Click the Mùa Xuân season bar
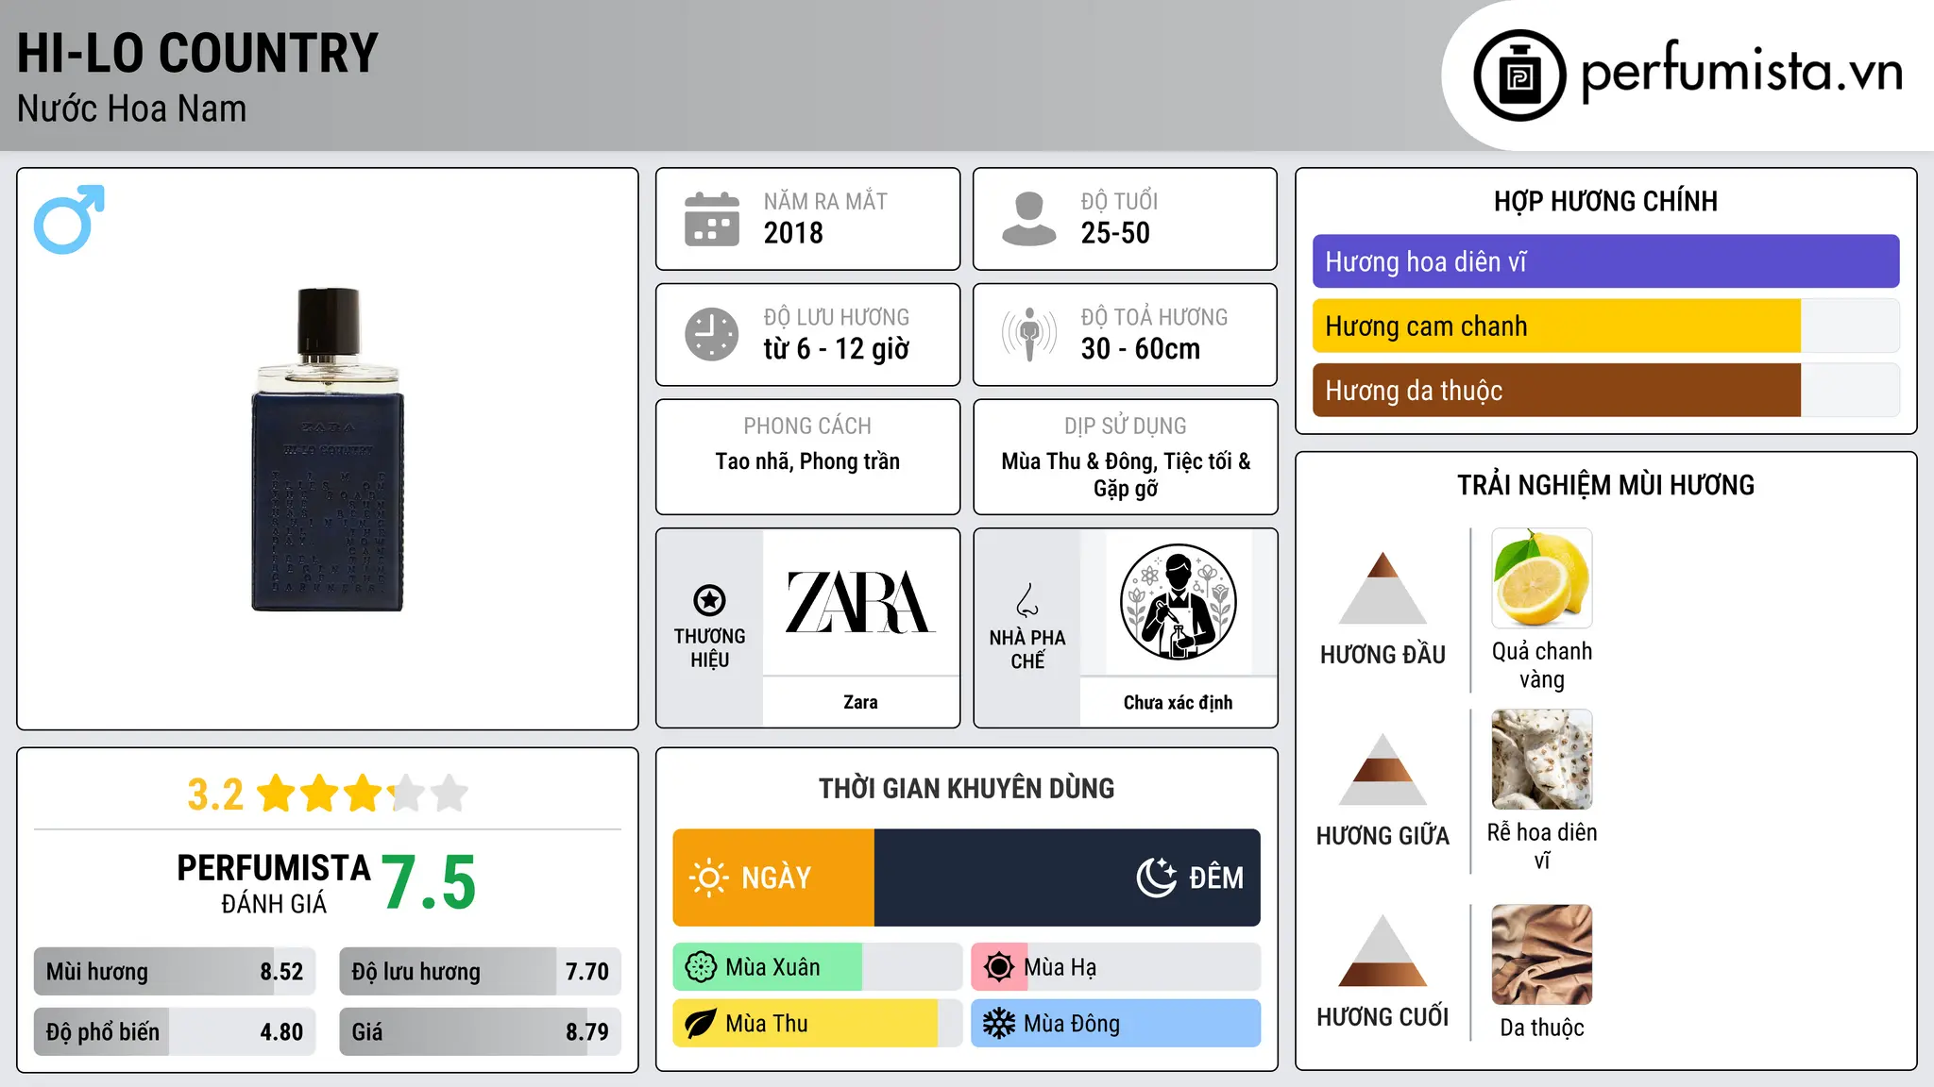Image resolution: width=1934 pixels, height=1087 pixels. (x=818, y=967)
